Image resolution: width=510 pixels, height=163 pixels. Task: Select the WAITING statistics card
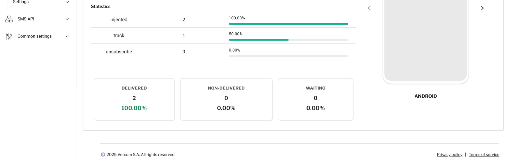(x=315, y=99)
